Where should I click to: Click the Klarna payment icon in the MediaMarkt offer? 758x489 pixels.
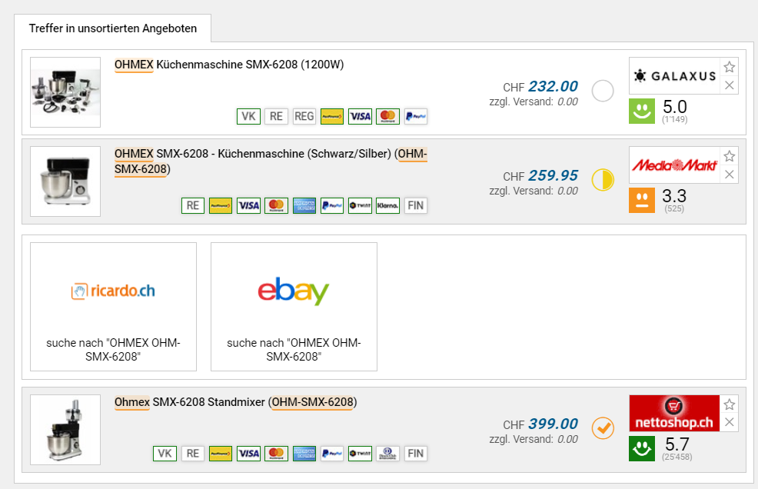point(387,205)
